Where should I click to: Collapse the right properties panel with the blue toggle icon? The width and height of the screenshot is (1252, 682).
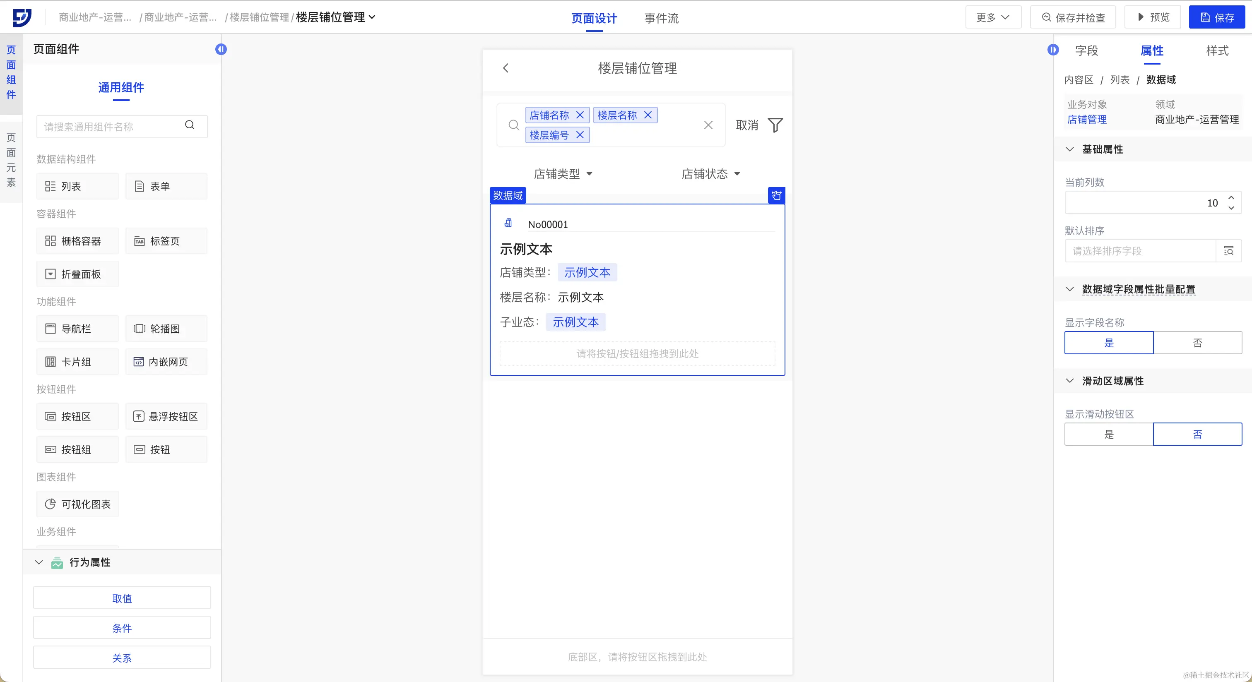tap(1053, 50)
